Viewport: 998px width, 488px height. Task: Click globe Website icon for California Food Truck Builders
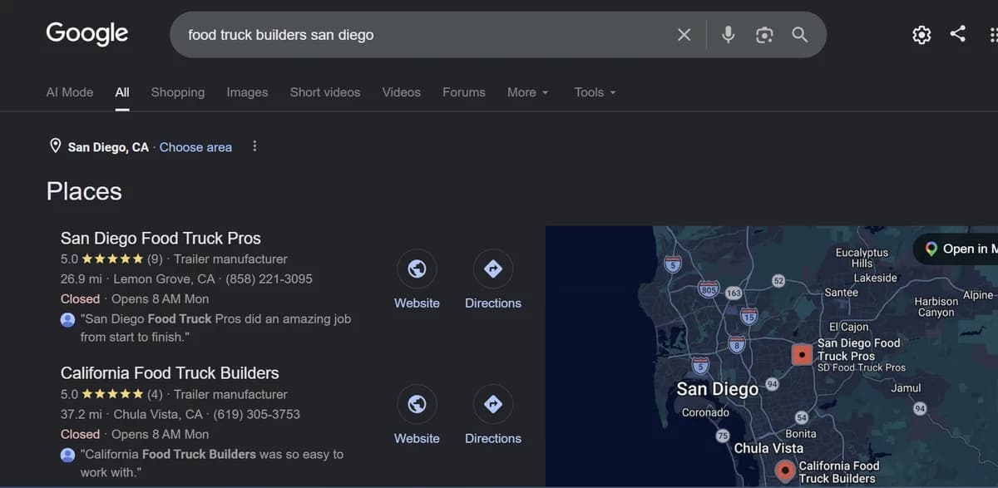click(x=417, y=404)
